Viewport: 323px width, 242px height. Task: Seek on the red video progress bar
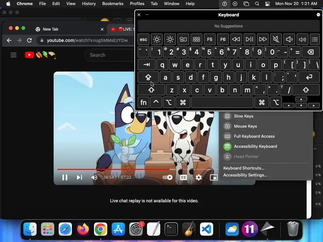pos(113,169)
